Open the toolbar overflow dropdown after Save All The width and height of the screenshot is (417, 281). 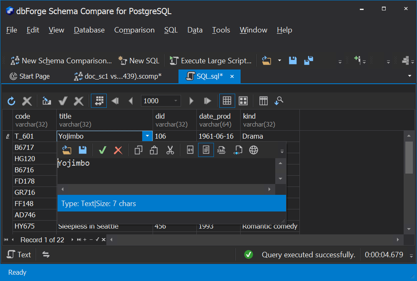click(340, 62)
